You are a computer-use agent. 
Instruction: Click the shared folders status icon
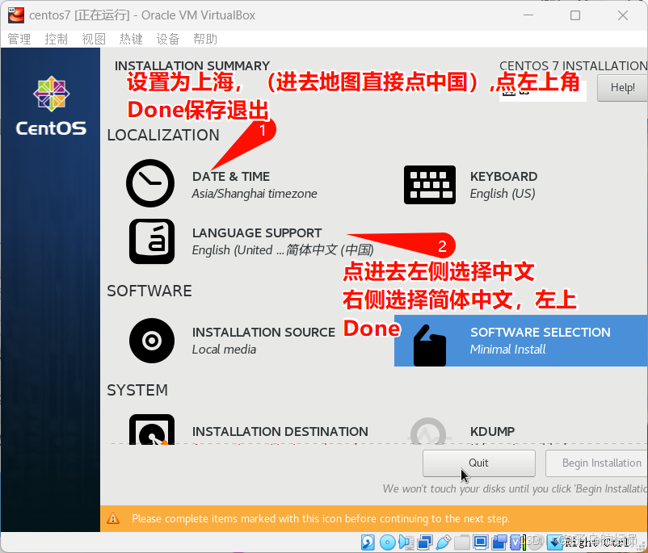pos(461,542)
